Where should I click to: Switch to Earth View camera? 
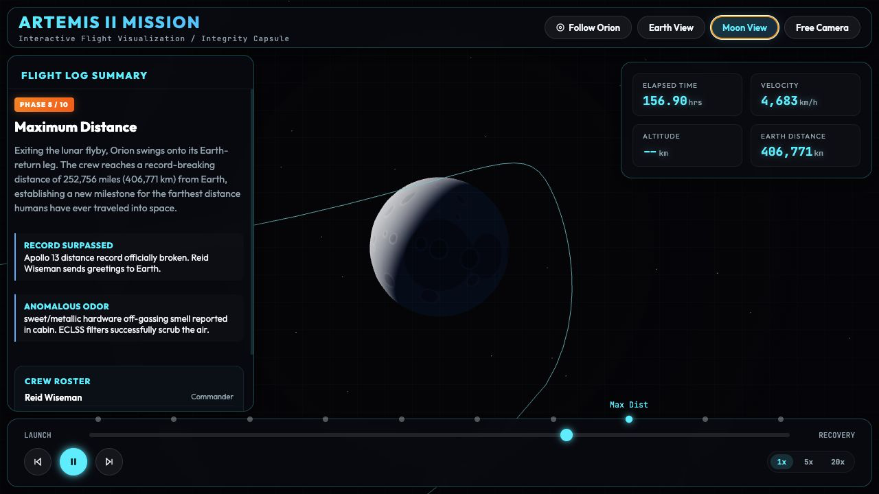point(671,27)
